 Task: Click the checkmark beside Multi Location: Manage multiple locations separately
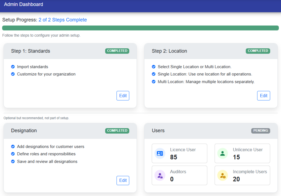pos(154,81)
